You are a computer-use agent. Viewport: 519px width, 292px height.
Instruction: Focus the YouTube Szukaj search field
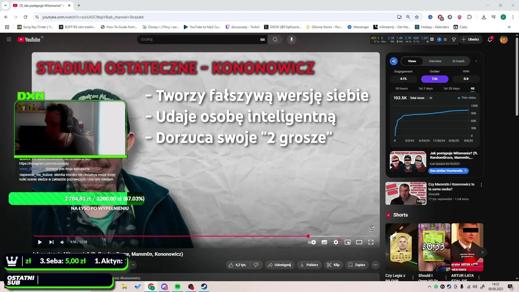pos(199,39)
